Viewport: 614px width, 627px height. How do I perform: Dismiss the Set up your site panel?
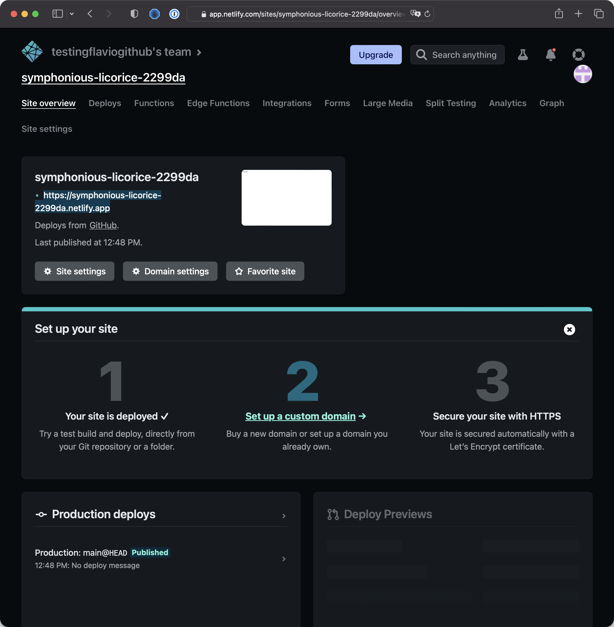click(x=569, y=329)
